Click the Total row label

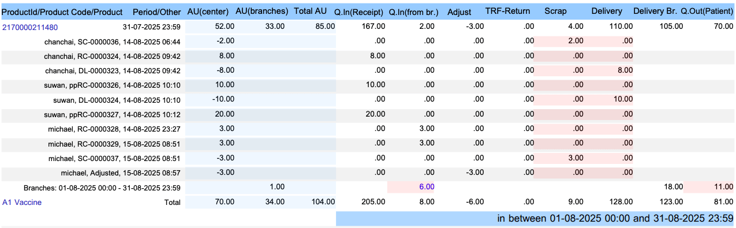tap(172, 202)
